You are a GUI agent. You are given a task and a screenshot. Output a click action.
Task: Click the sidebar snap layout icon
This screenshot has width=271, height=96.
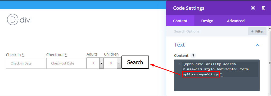(x=263, y=8)
